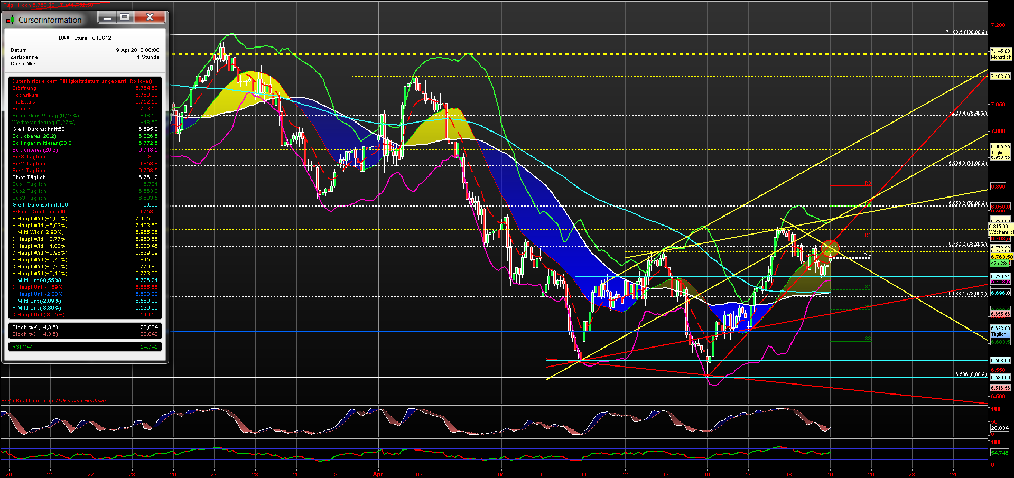The image size is (1014, 478).
Task: Click the 6.934,3 (61,80%) Fibonacci label
Action: click(967, 164)
